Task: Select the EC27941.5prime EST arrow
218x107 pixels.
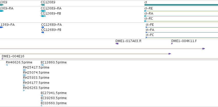Action: (x=42, y=96)
